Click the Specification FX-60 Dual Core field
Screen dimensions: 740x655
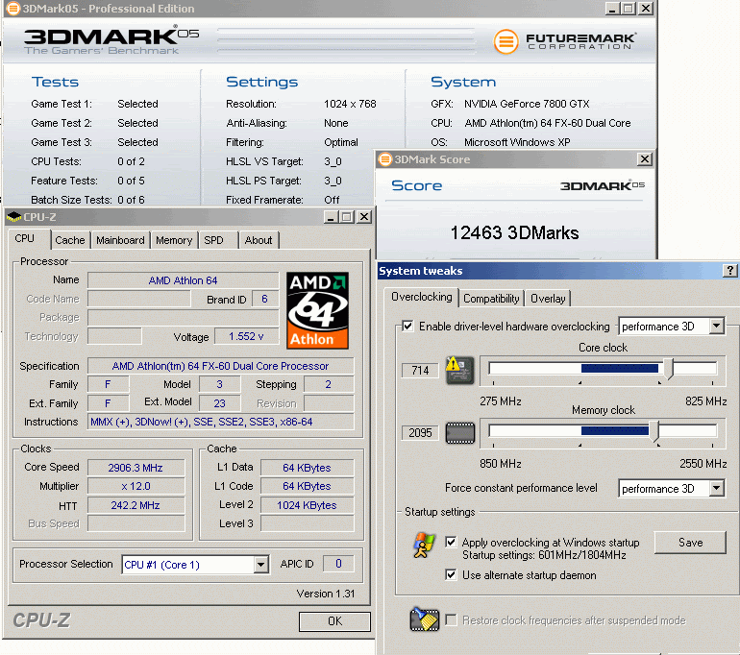tap(220, 366)
